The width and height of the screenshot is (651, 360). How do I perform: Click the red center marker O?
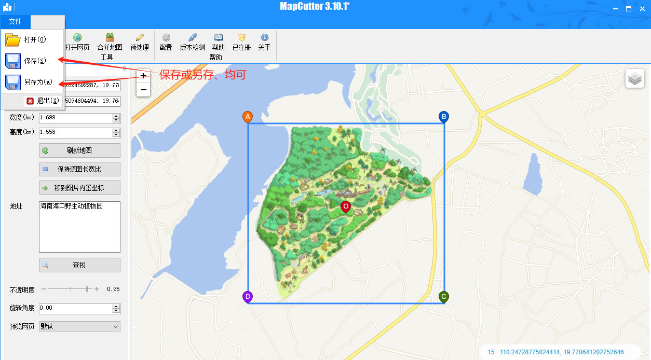pyautogui.click(x=346, y=207)
